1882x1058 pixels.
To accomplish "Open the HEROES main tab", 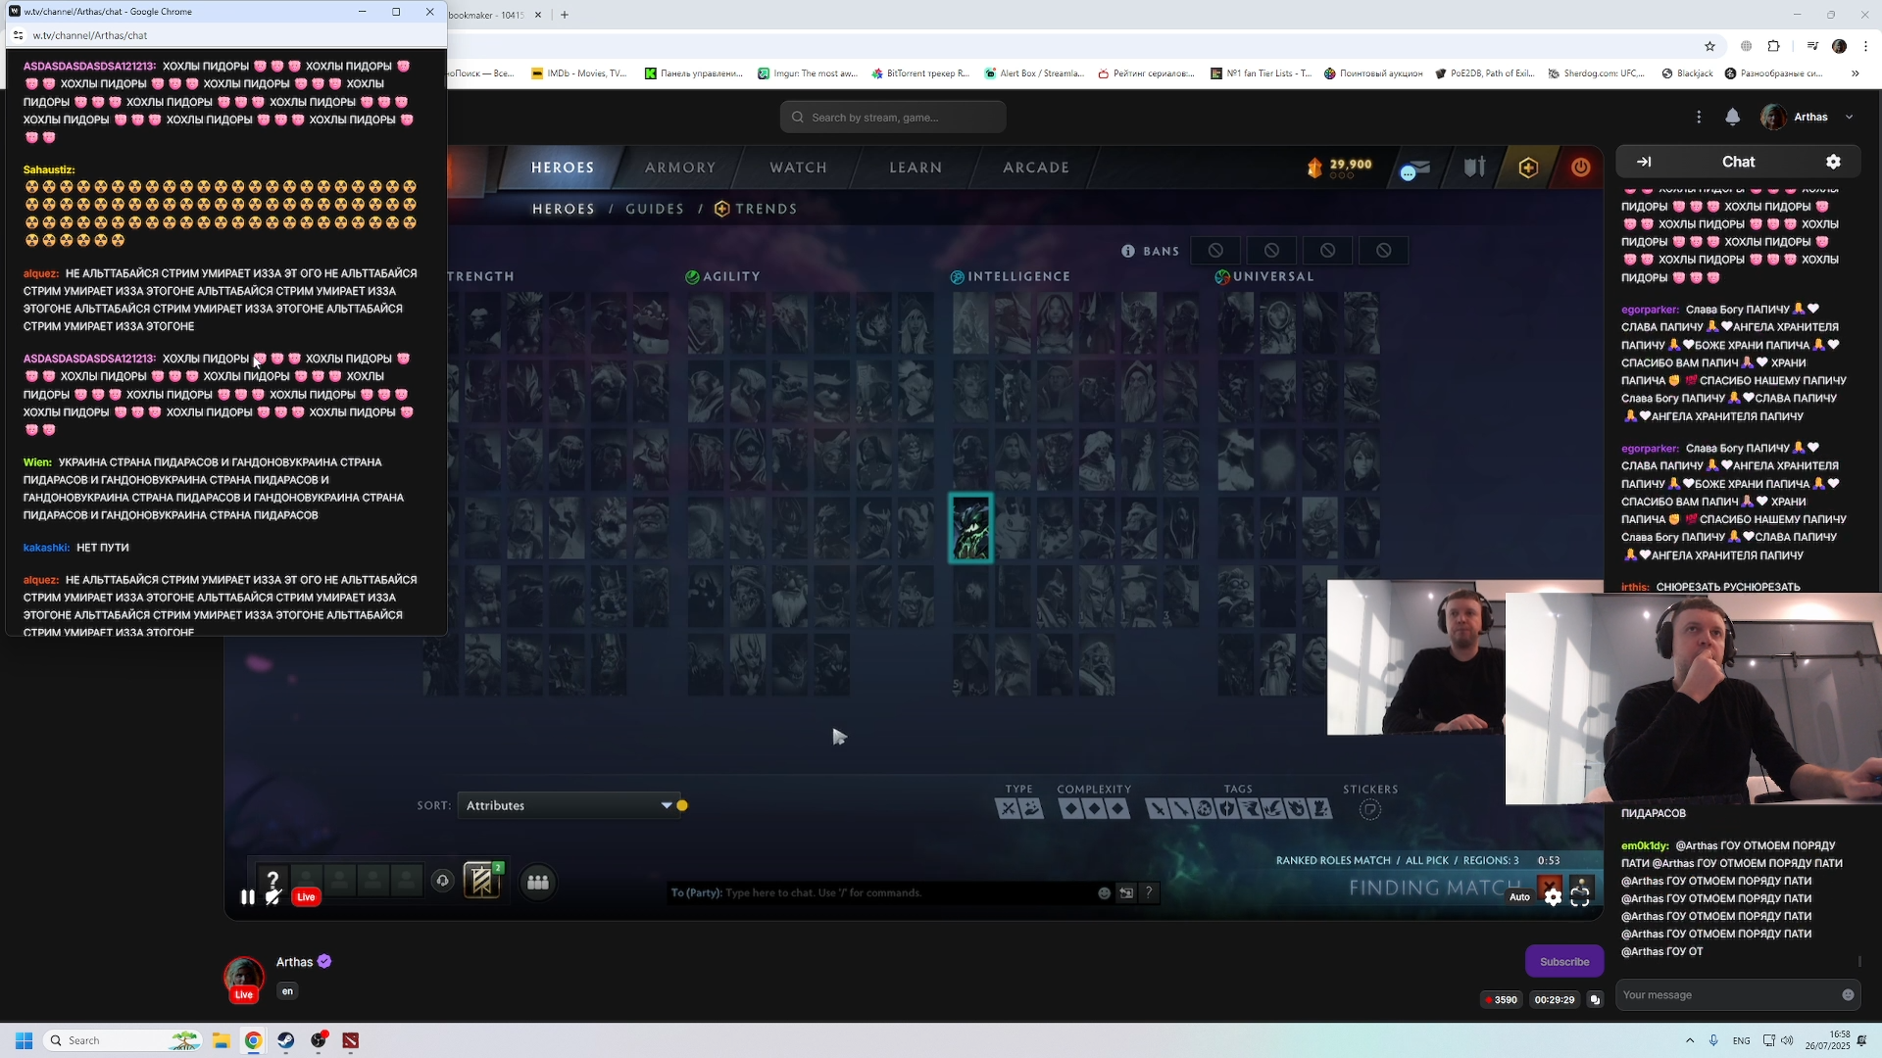I will click(563, 168).
